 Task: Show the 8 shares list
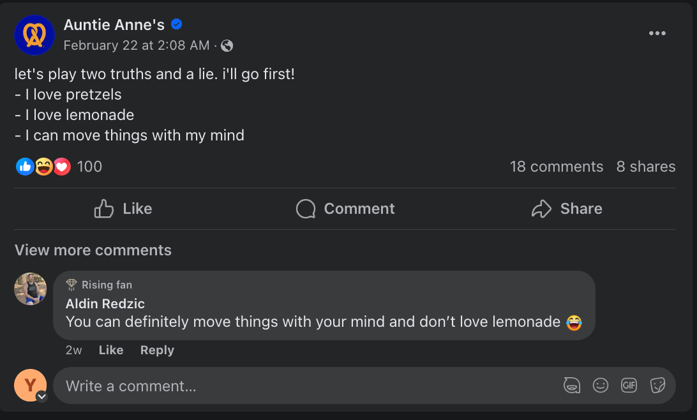tap(645, 167)
